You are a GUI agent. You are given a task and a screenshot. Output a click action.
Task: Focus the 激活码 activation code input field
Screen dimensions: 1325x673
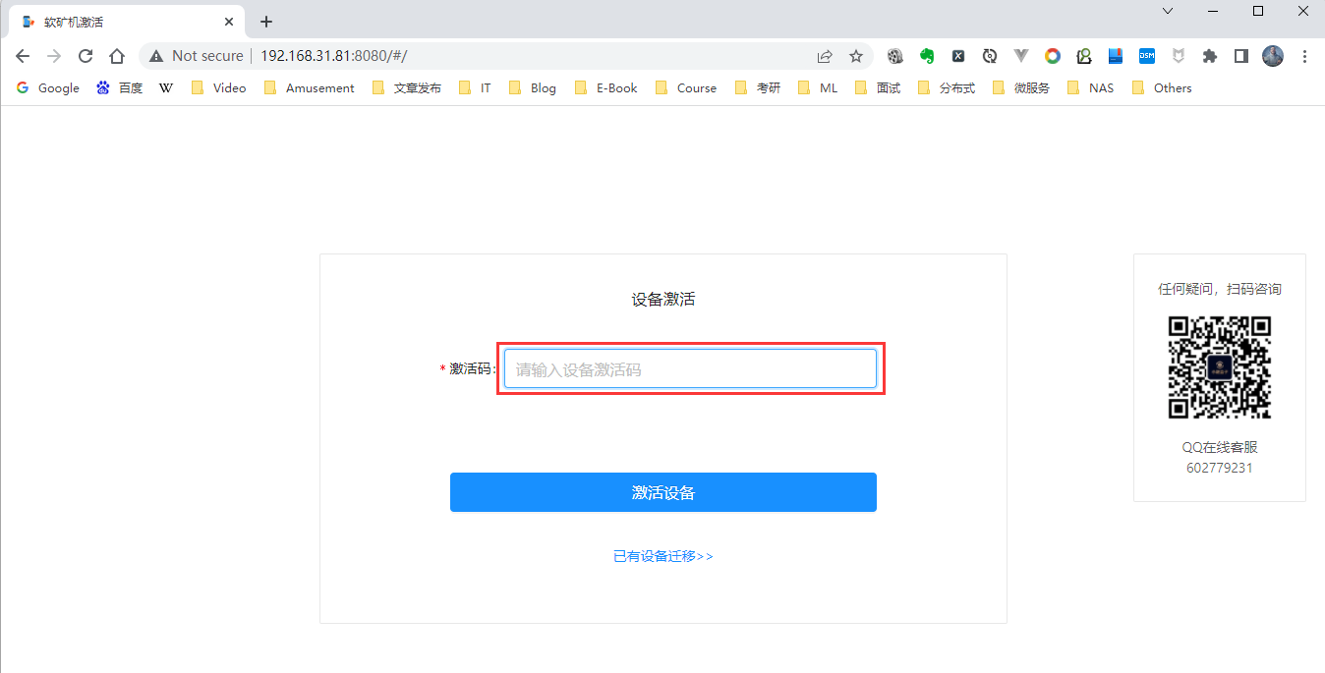point(690,369)
